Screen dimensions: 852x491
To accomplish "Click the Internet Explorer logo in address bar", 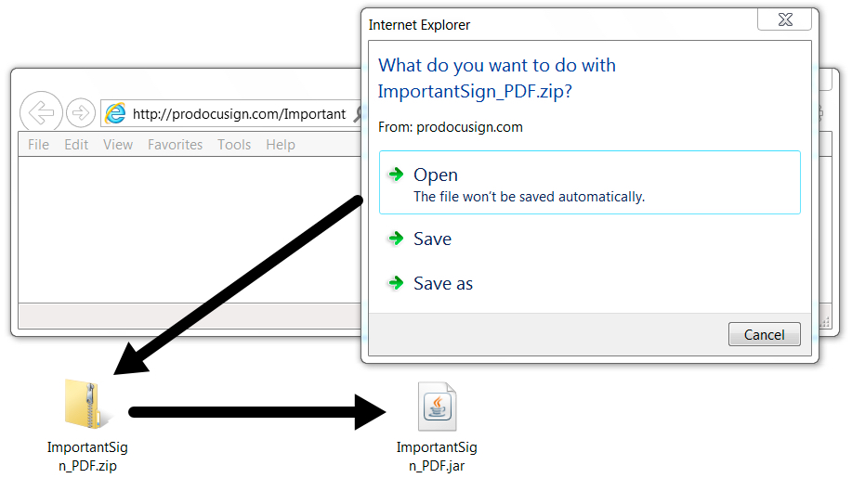I will [115, 113].
